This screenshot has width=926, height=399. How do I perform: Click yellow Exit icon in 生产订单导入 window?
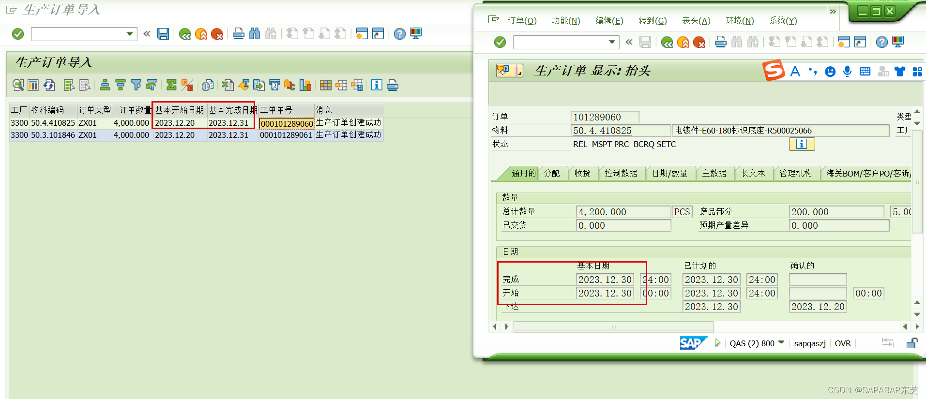[x=200, y=34]
